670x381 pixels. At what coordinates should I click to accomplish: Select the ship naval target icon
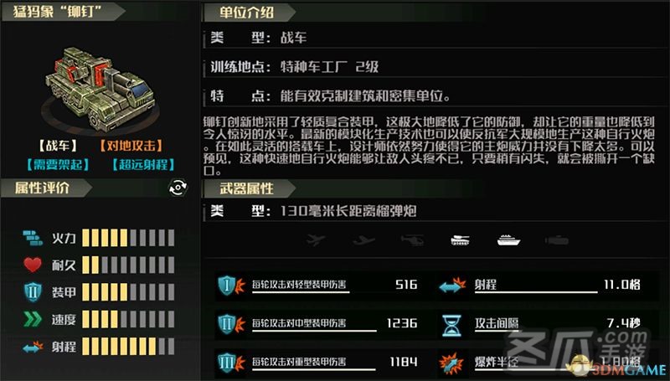508,240
